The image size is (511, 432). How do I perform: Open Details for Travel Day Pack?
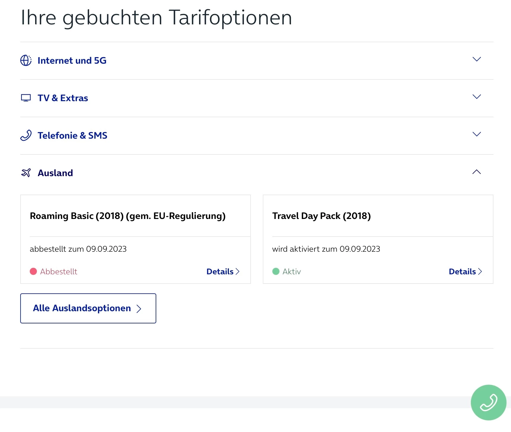(x=465, y=271)
